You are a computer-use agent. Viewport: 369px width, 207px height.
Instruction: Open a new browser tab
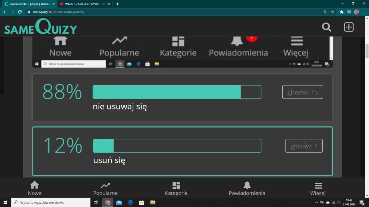(117, 4)
